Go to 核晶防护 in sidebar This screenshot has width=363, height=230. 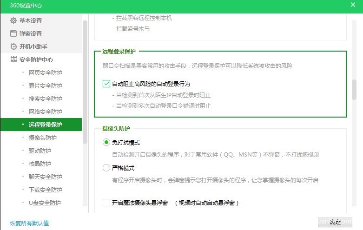(x=41, y=164)
